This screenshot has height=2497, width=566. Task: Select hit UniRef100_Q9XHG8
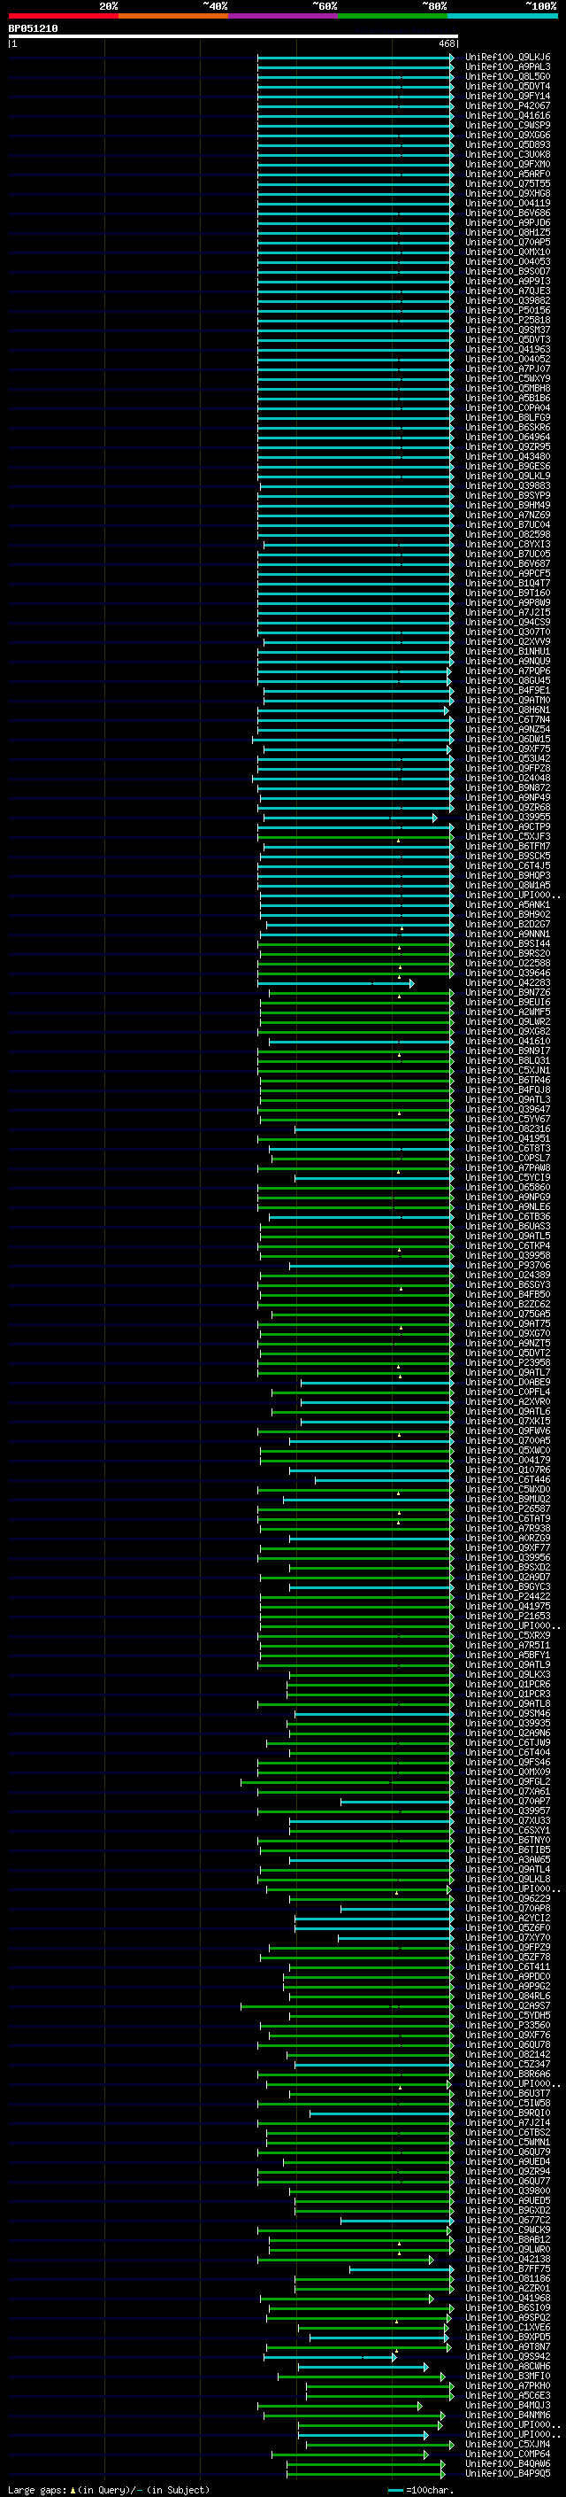pos(508,194)
